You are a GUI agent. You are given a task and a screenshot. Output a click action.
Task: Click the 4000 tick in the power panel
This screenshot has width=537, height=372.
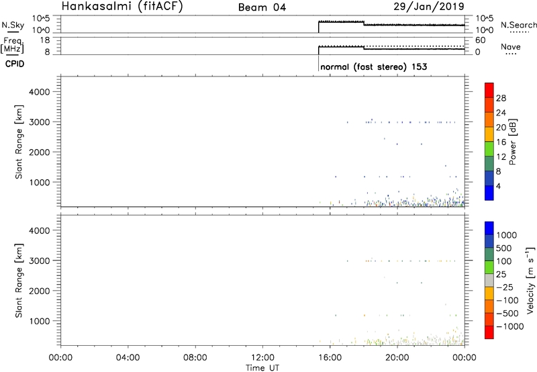tap(40, 92)
